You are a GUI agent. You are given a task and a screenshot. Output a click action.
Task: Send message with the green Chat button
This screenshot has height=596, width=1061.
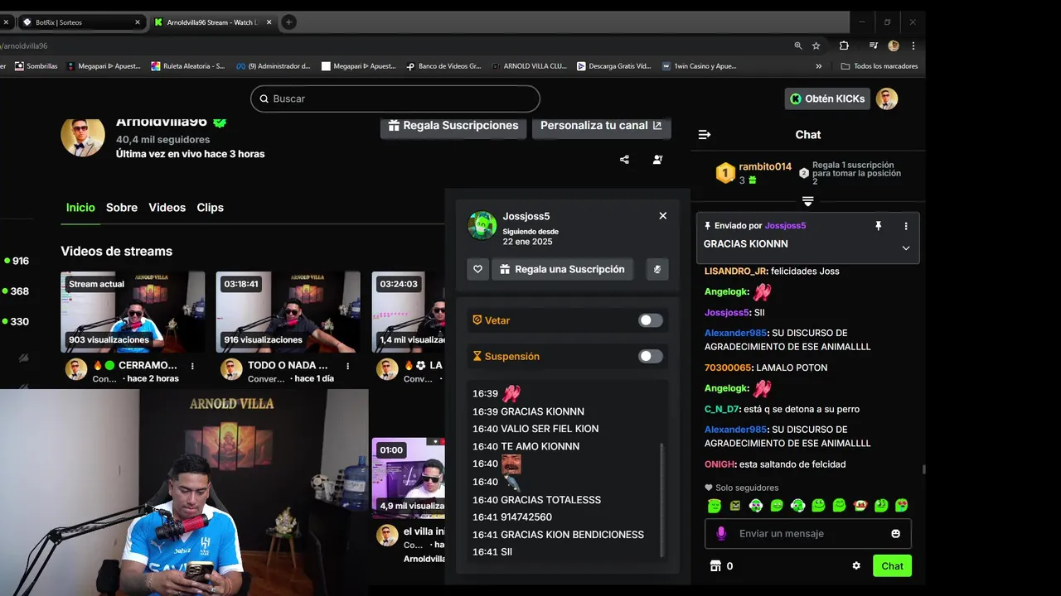tap(892, 566)
